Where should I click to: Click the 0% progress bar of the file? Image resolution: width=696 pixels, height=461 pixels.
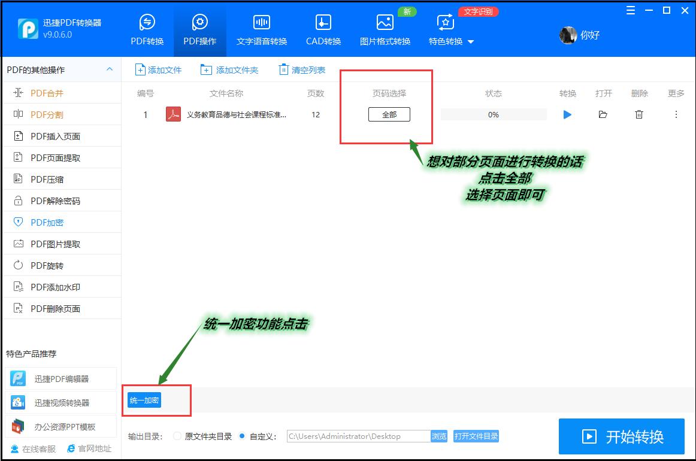click(493, 114)
